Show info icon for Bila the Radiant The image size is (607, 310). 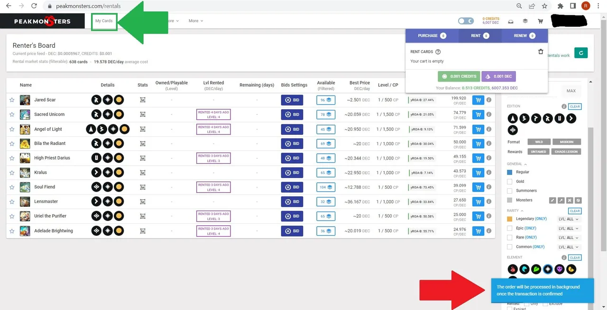[489, 143]
